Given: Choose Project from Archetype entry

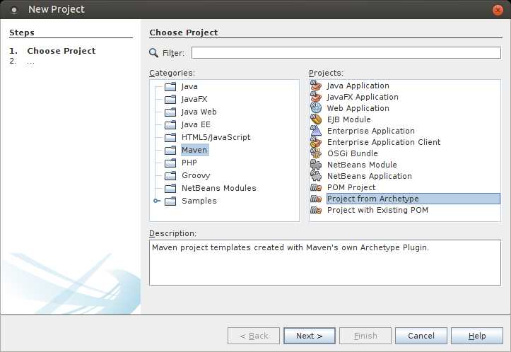Looking at the screenshot, I should coord(413,199).
